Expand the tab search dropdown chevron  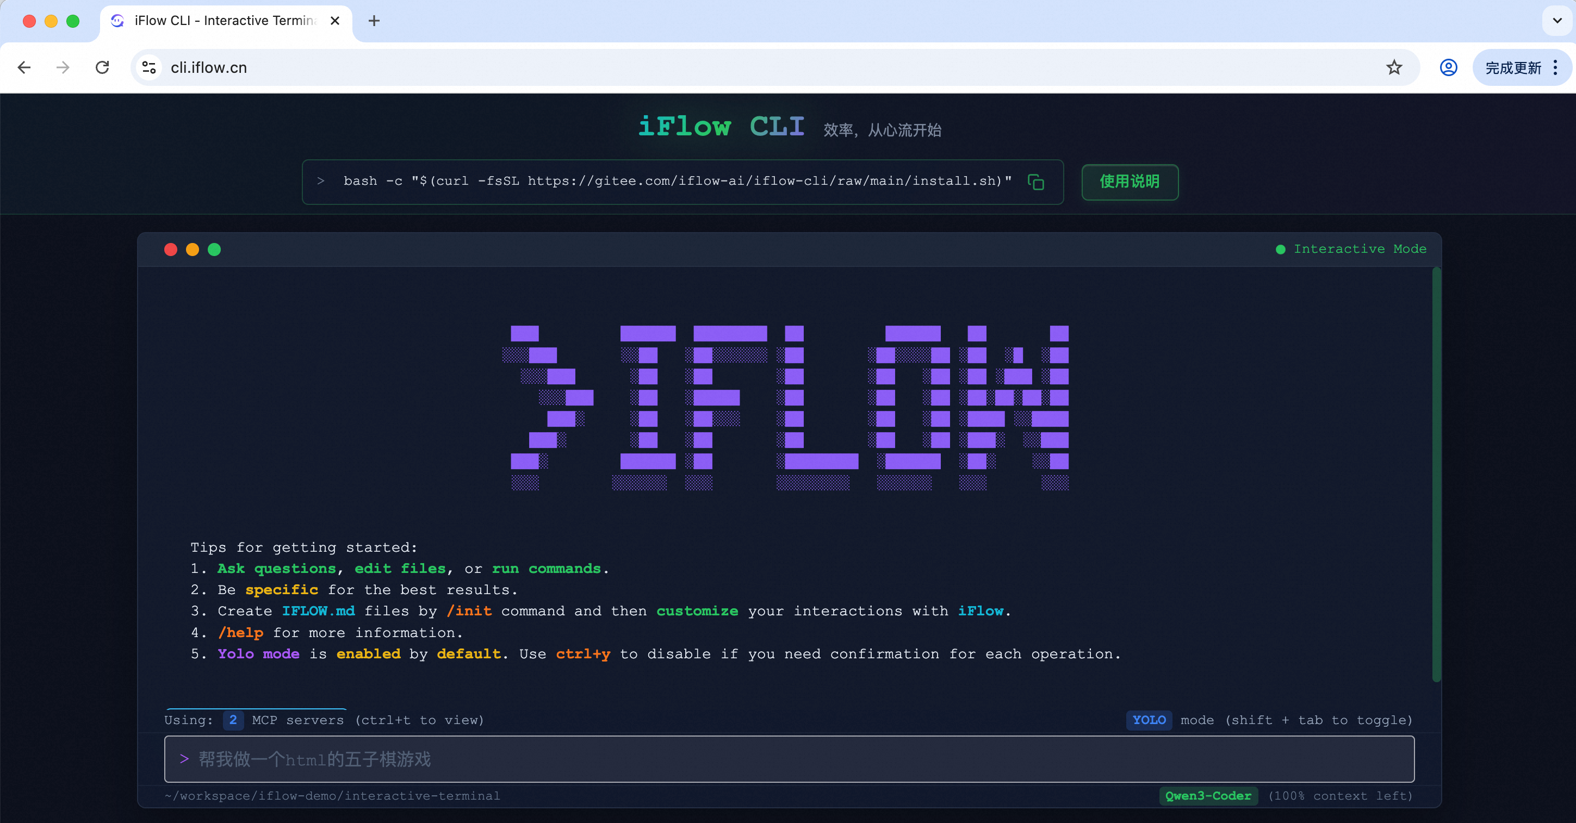[x=1557, y=21]
